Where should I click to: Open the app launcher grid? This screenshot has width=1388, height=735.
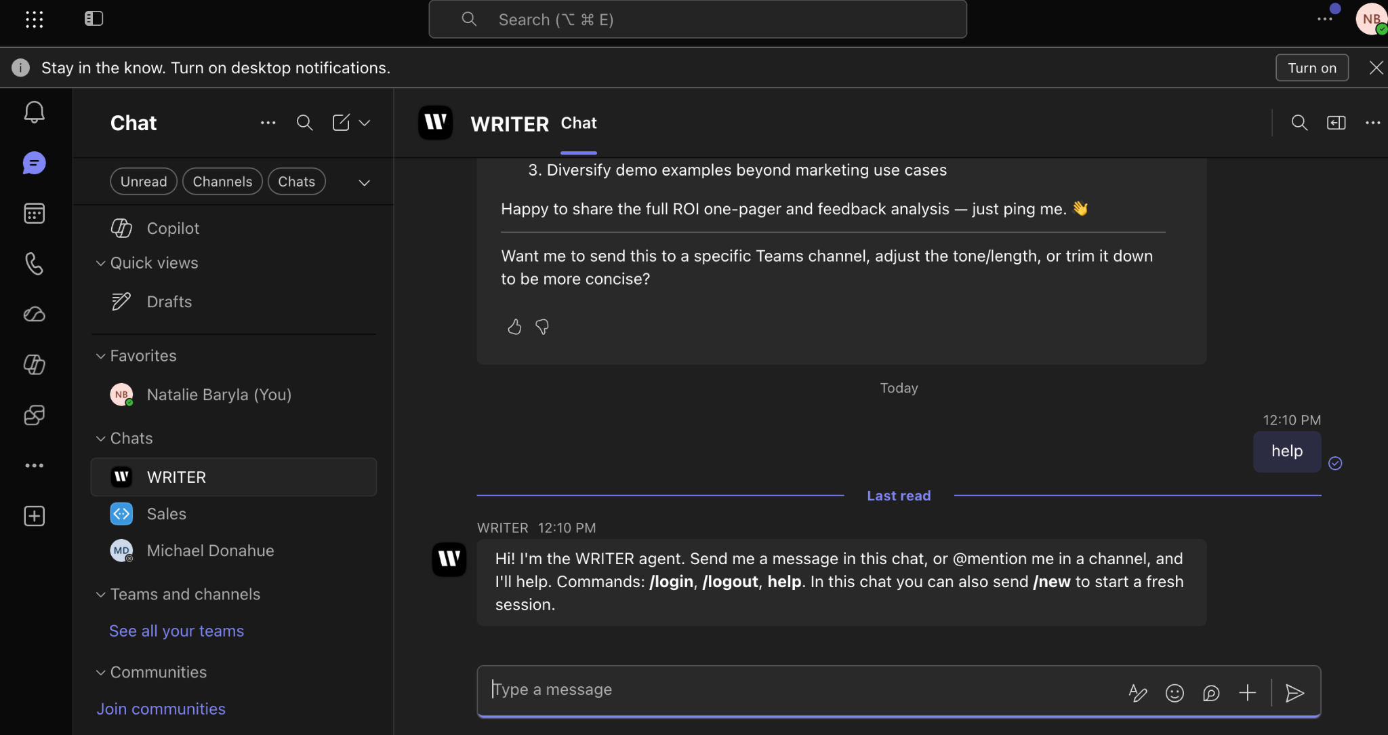click(34, 19)
